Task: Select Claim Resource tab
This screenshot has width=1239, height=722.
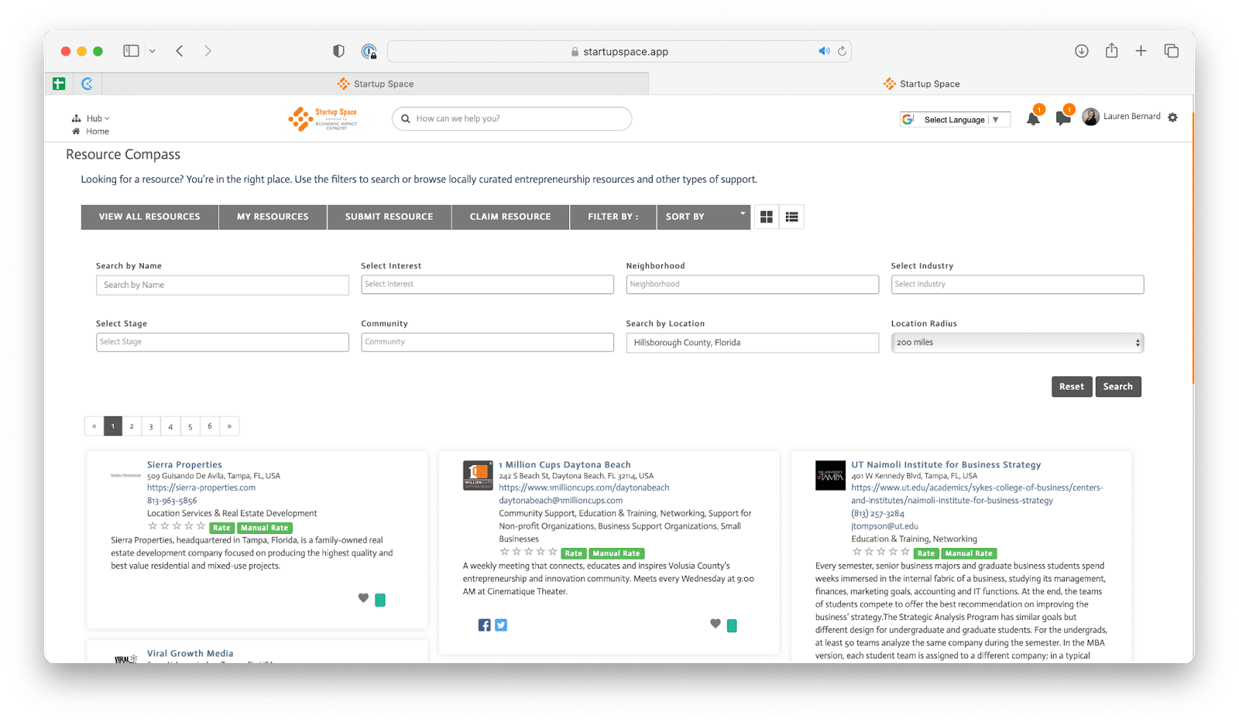Action: [510, 217]
